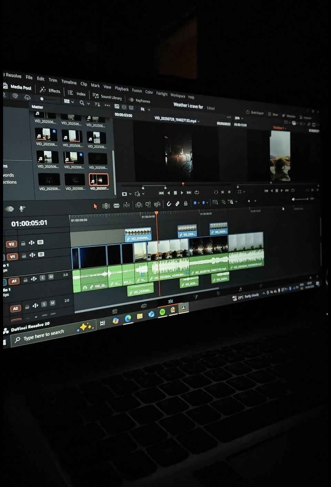Open the File menu
The width and height of the screenshot is (331, 487).
[x=29, y=77]
